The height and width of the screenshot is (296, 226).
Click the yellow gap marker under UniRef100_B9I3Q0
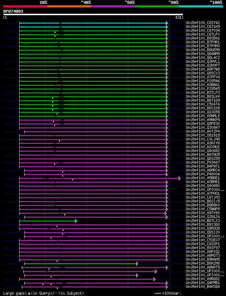click(x=57, y=226)
